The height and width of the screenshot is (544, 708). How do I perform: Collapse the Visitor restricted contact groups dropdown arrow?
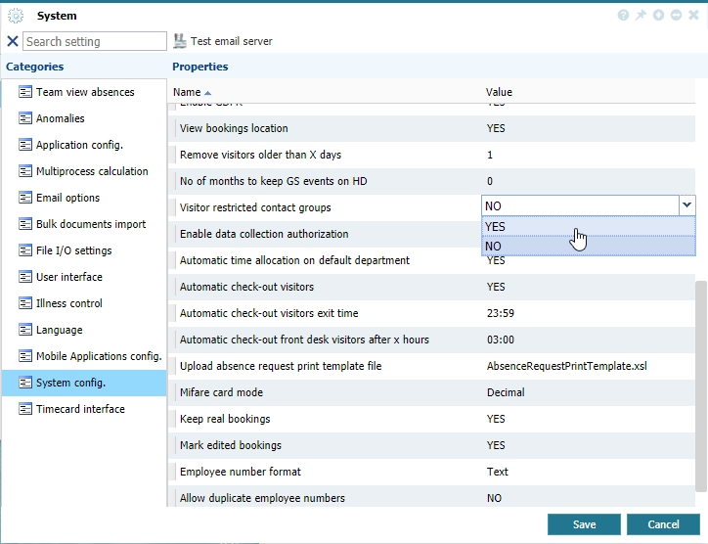[x=687, y=204]
